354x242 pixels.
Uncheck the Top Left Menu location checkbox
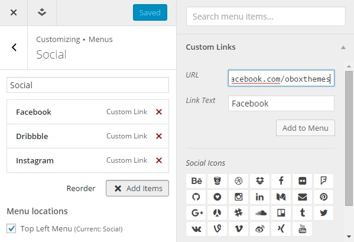(11, 228)
